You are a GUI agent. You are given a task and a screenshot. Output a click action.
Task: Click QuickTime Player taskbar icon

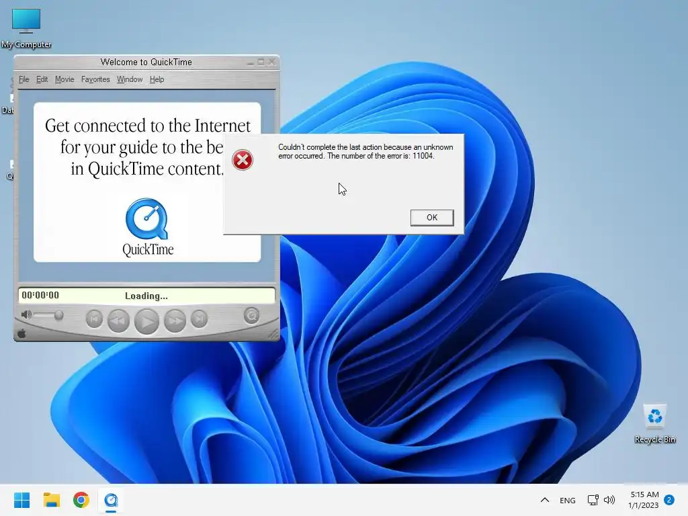coord(111,500)
